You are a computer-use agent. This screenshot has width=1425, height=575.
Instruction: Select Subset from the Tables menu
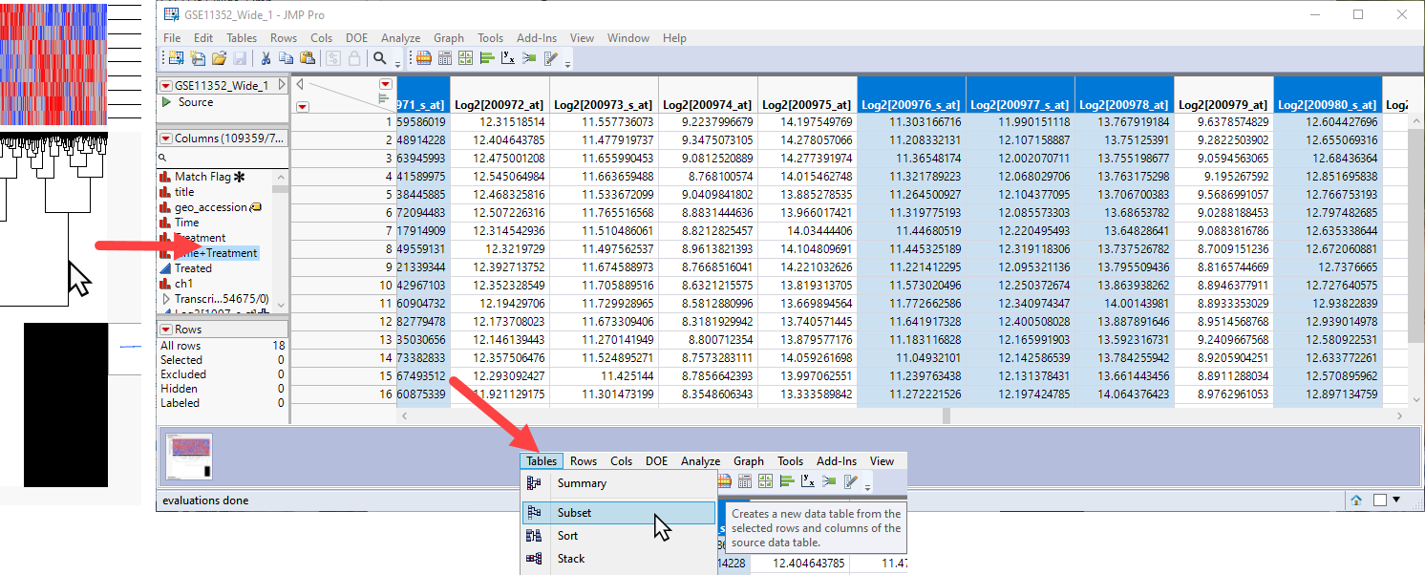tap(574, 513)
